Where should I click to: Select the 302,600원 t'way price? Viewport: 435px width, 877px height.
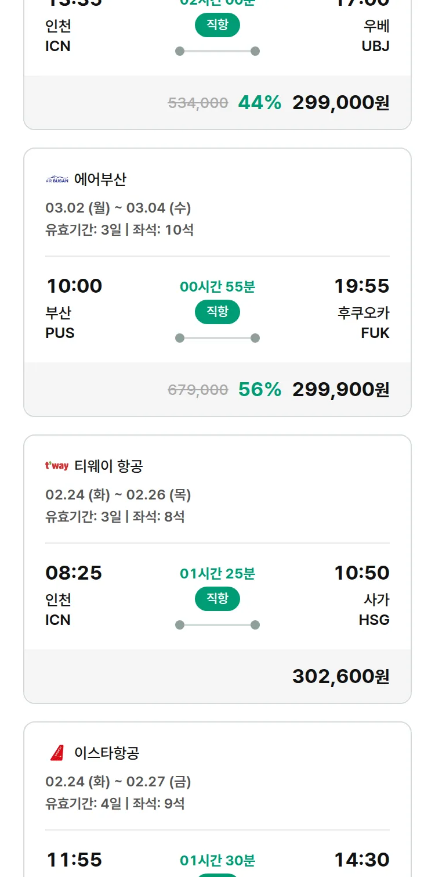(x=340, y=677)
